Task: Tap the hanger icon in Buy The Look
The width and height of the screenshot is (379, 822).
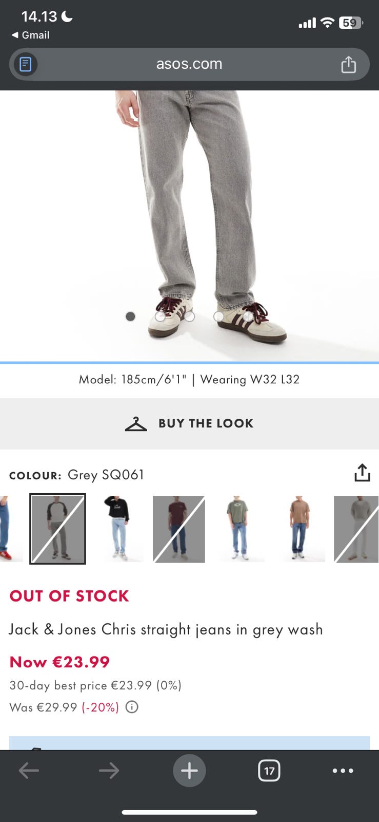Action: [x=136, y=424]
